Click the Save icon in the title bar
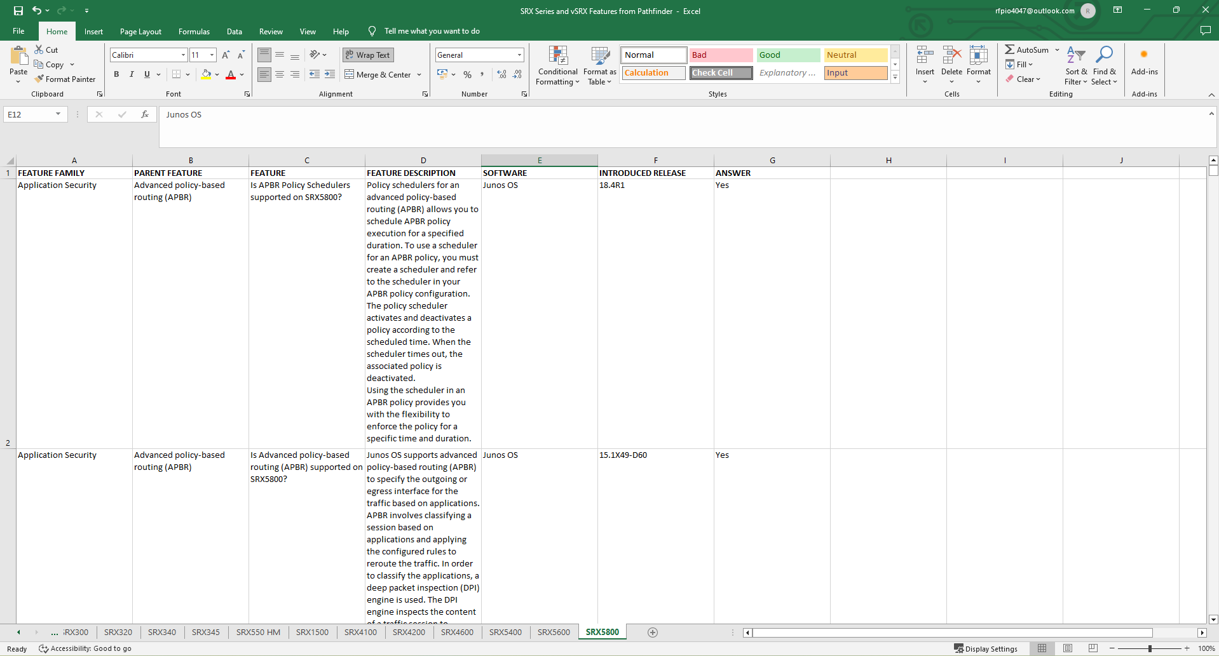The image size is (1219, 656). pyautogui.click(x=18, y=11)
